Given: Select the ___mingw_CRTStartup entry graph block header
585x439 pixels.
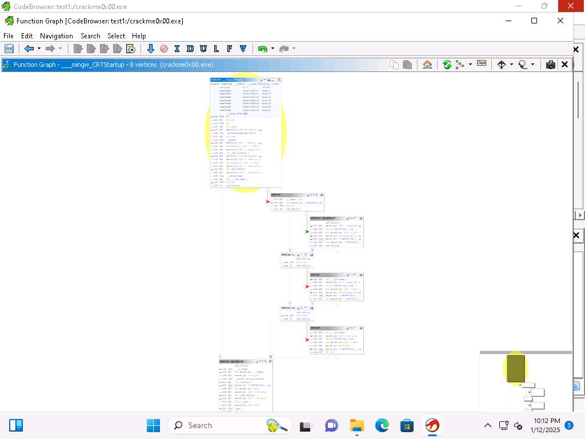Looking at the screenshot, I should click(x=234, y=80).
